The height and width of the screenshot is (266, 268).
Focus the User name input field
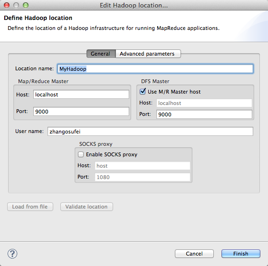150,132
